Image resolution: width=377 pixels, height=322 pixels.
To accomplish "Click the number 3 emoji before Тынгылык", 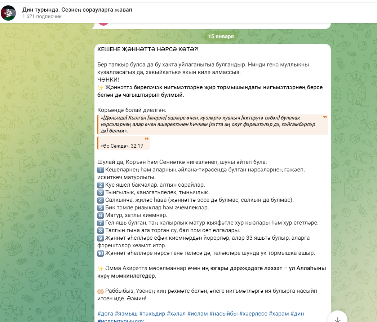I will (x=101, y=193).
